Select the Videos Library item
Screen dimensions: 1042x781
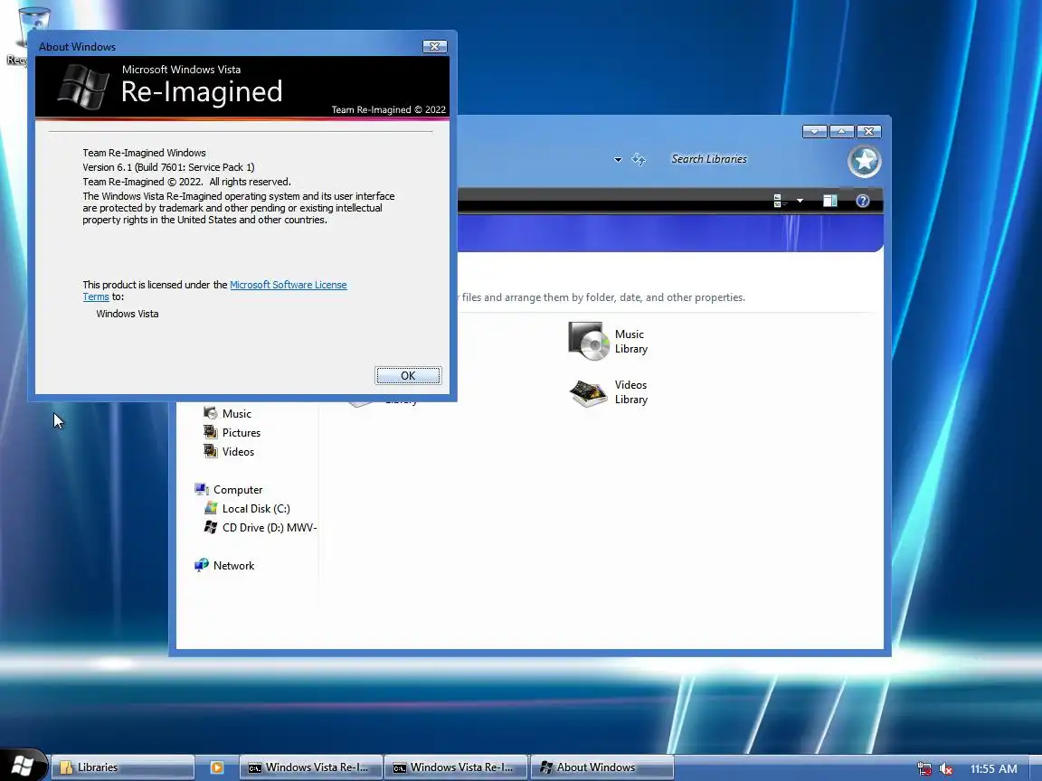pos(608,391)
